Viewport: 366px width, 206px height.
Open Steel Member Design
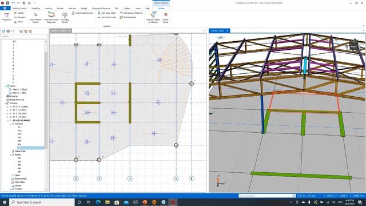35,18
